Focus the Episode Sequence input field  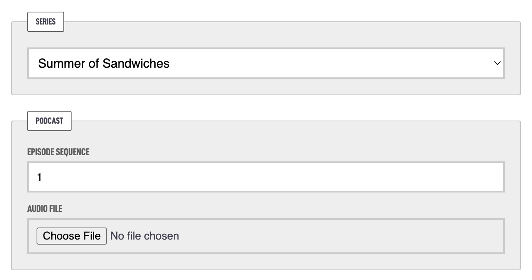[266, 177]
